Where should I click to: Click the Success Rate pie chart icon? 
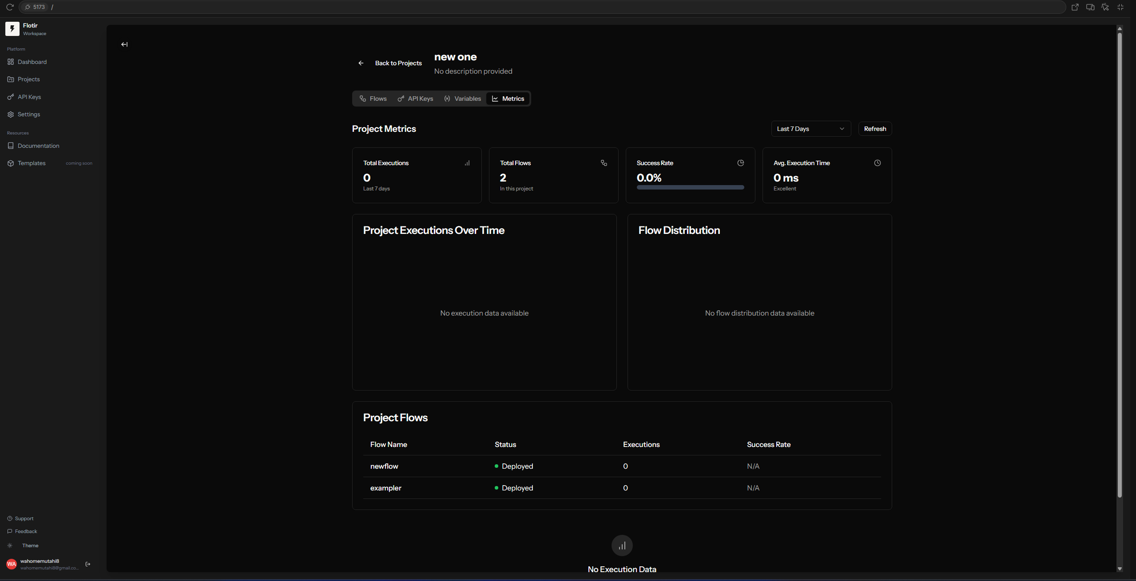[740, 163]
